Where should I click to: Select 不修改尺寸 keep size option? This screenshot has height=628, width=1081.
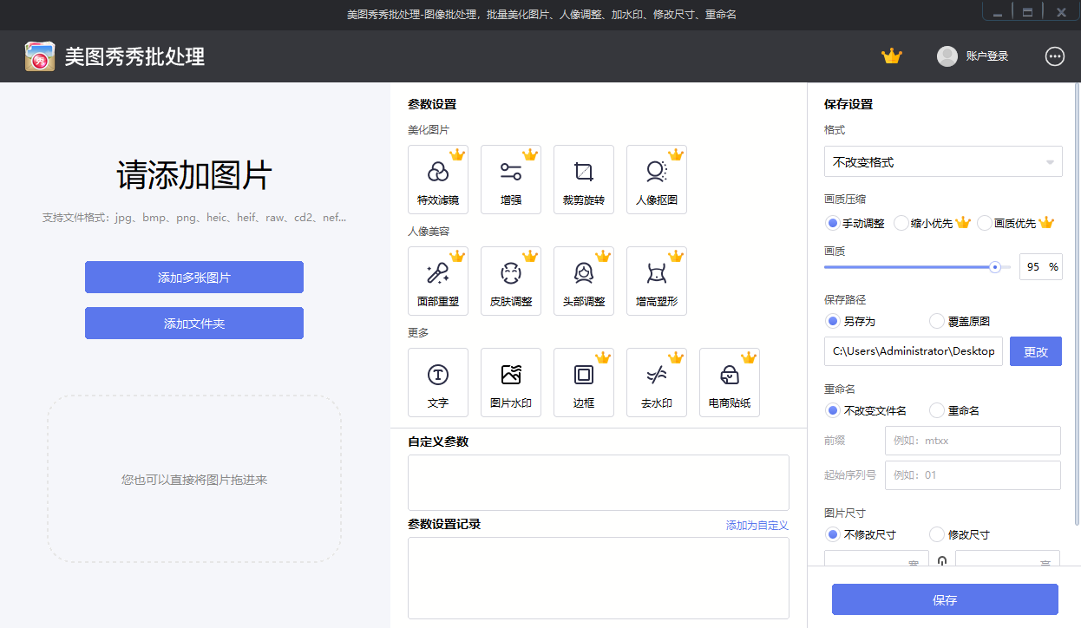pyautogui.click(x=862, y=534)
